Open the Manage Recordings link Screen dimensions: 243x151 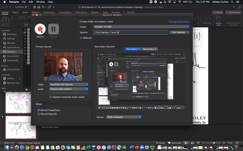coord(178,22)
